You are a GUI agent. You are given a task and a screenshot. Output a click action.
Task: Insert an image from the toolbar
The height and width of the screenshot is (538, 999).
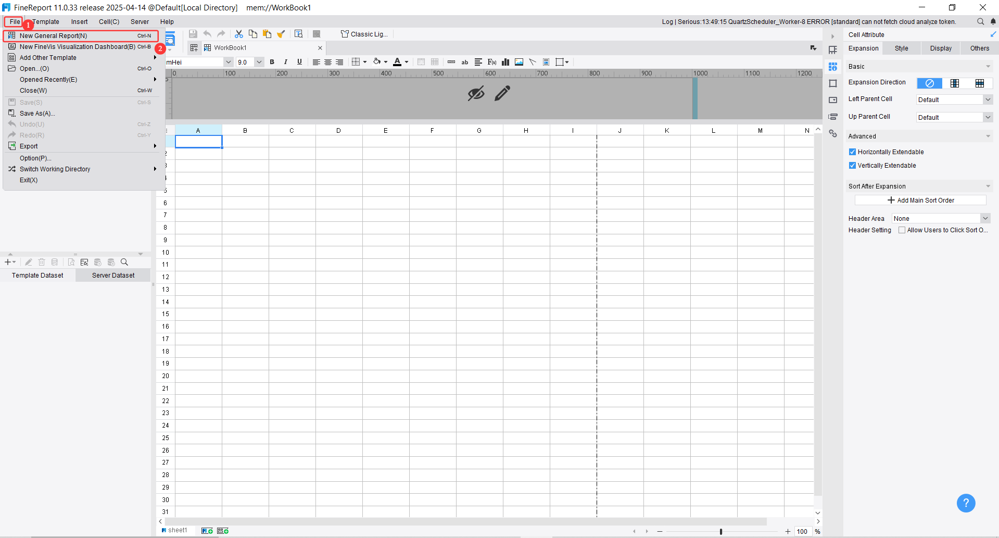(x=519, y=62)
